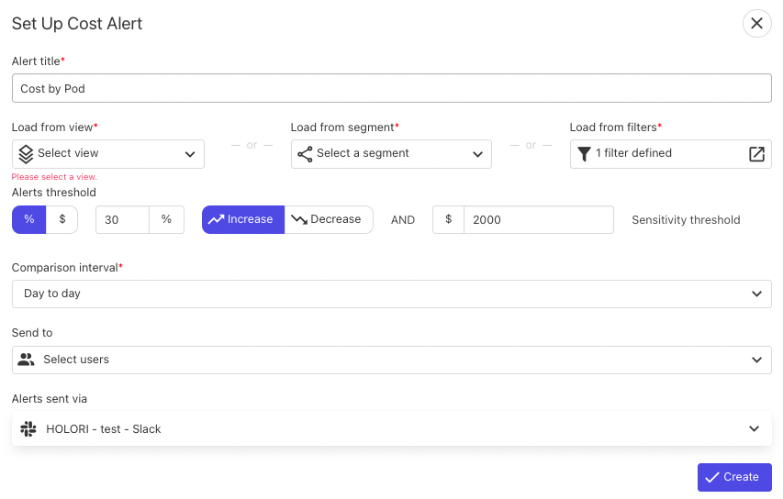Image resolution: width=783 pixels, height=499 pixels.
Task: Click the Create button
Action: pos(734,477)
